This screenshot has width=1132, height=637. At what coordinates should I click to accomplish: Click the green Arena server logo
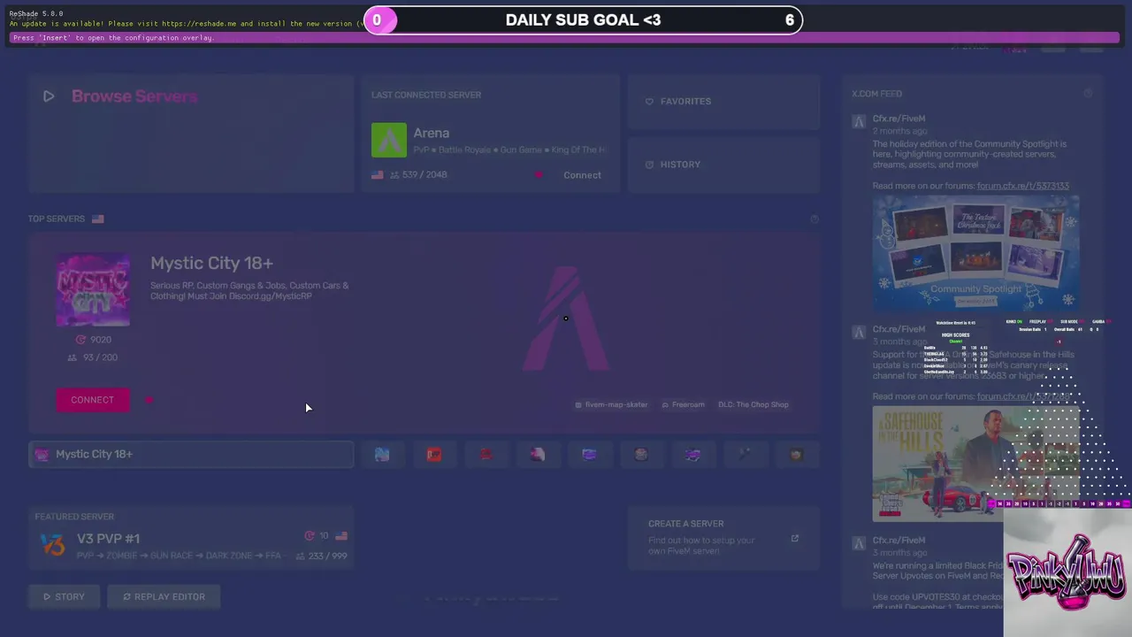coord(389,140)
